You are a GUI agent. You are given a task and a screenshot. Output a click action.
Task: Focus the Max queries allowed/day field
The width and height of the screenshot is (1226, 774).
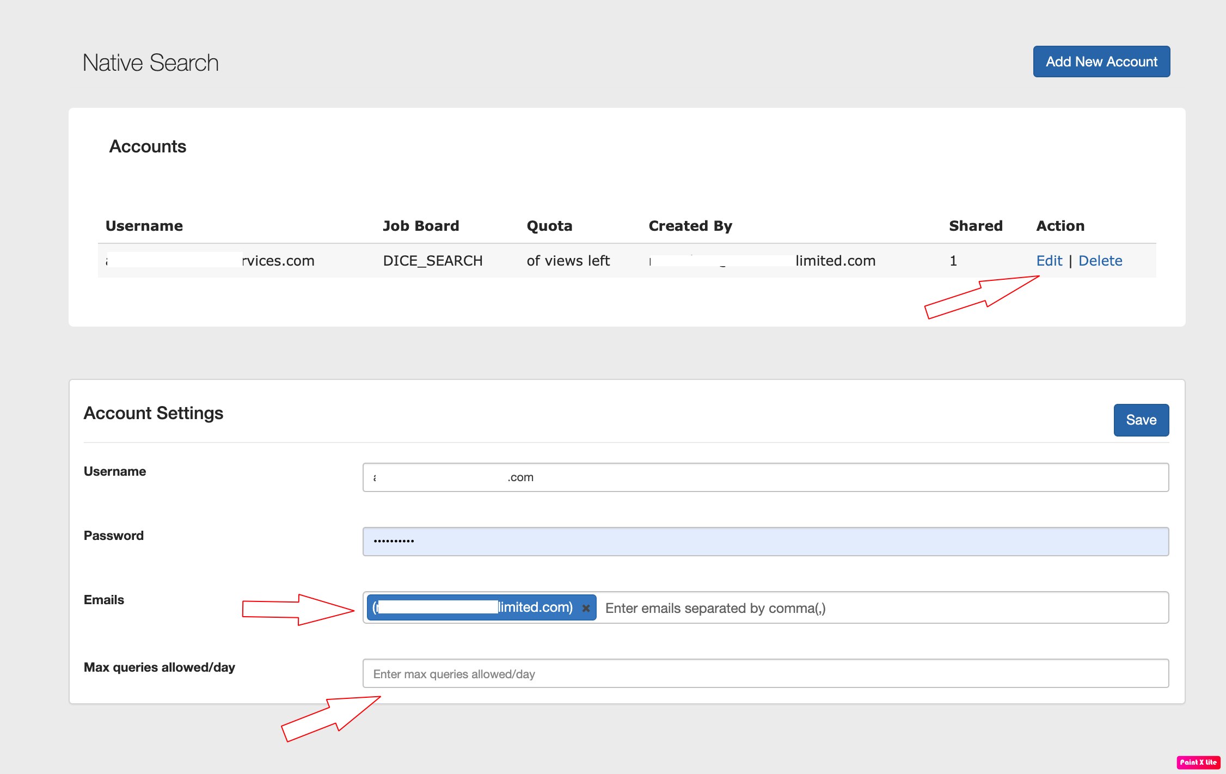pos(765,674)
